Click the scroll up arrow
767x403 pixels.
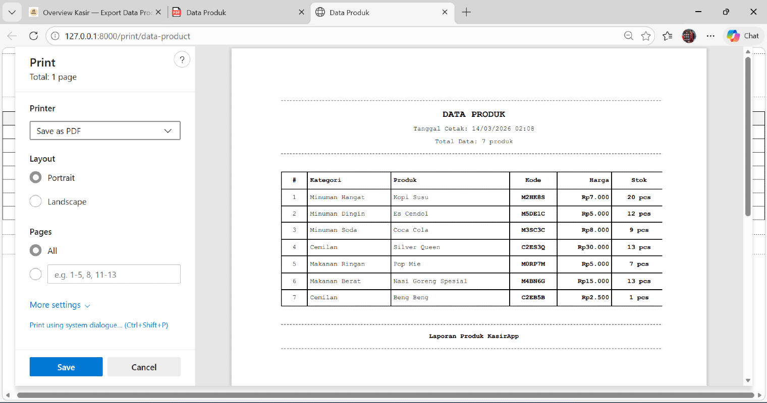[748, 51]
